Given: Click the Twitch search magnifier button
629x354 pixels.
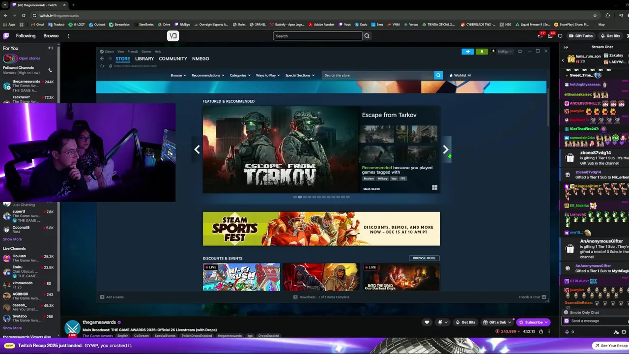Looking at the screenshot, I should pyautogui.click(x=367, y=36).
